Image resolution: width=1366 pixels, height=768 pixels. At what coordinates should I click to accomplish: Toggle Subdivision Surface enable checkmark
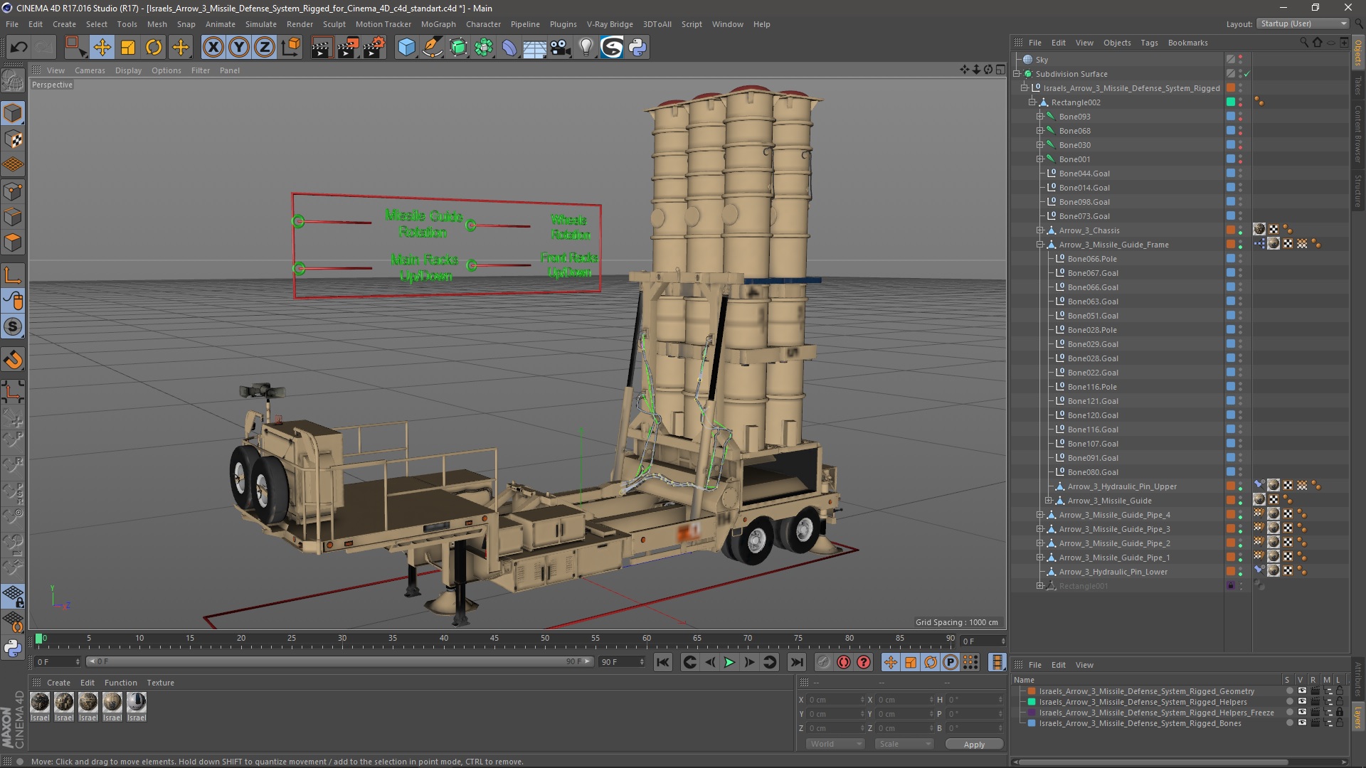[x=1246, y=74]
